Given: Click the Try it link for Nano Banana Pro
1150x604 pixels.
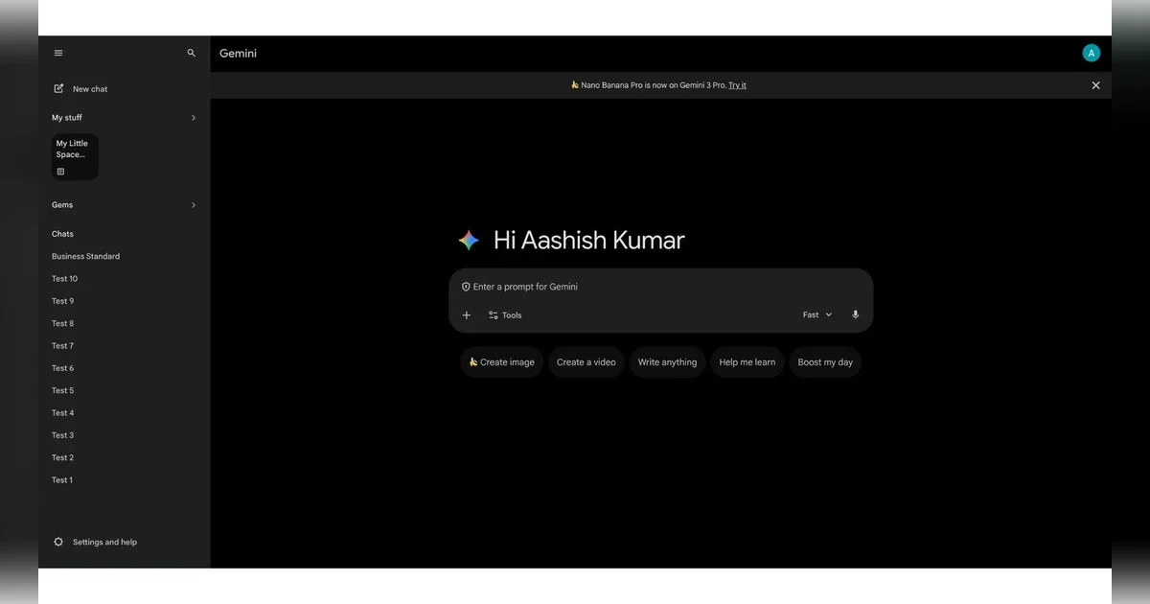Looking at the screenshot, I should point(737,84).
